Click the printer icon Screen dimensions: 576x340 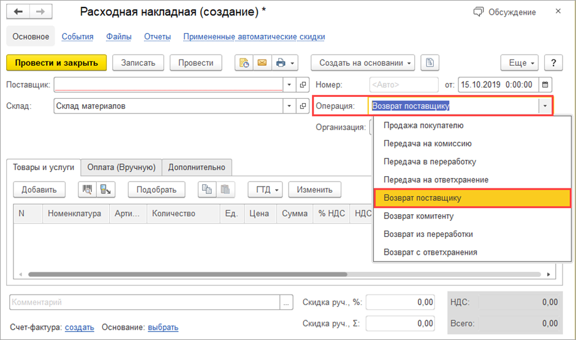tap(281, 63)
